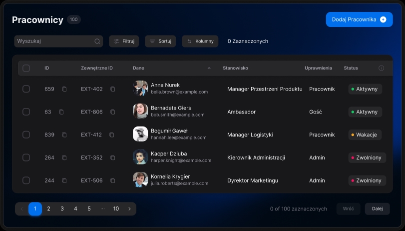
Task: Click Dodaj Pracownika button
Action: click(x=359, y=19)
